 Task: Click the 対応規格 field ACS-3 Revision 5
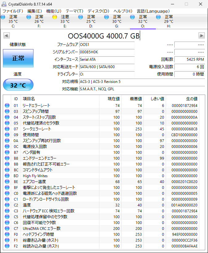(x=142, y=82)
